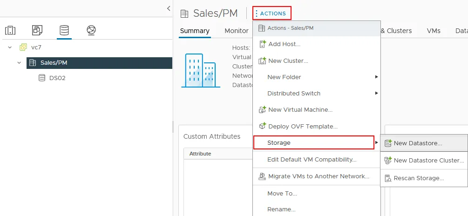Click the Rescan Storage icon
The height and width of the screenshot is (216, 468).
click(x=387, y=178)
